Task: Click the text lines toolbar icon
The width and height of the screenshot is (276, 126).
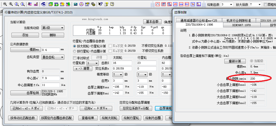Action: pos(30,4)
